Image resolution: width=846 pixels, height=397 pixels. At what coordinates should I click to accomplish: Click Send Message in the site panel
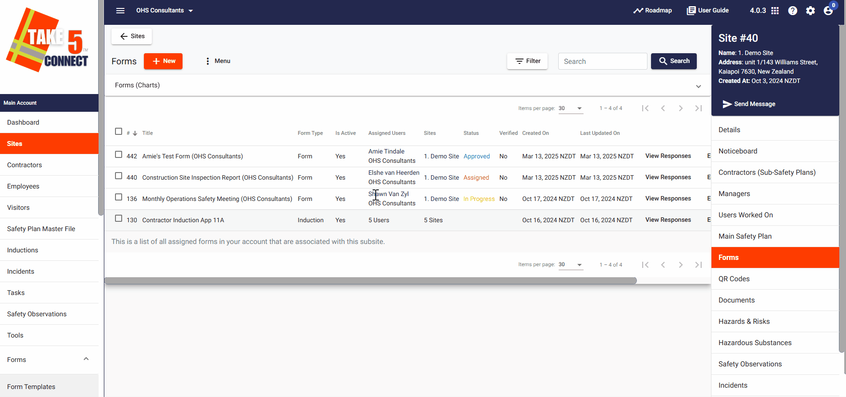point(749,104)
